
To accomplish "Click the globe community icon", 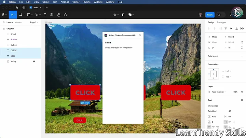I will [24, 8].
